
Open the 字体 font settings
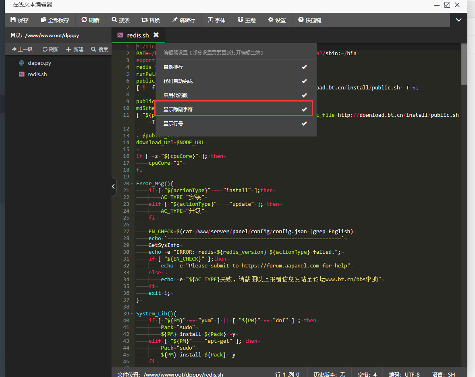tap(216, 20)
